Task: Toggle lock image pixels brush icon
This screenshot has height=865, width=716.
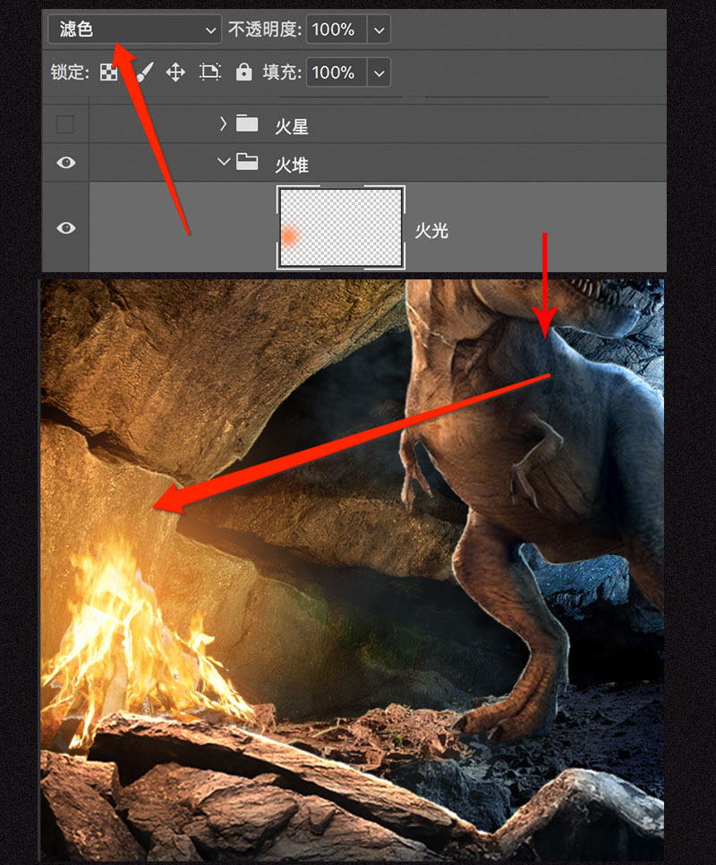Action: point(143,73)
